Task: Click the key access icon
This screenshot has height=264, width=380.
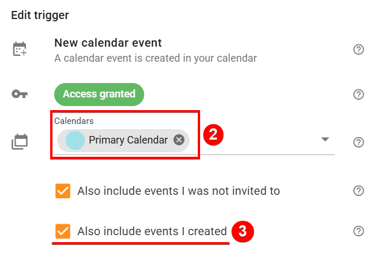Action: (x=20, y=94)
